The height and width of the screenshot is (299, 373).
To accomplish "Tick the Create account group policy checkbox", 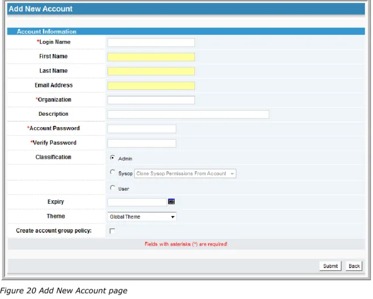I will point(112,231).
